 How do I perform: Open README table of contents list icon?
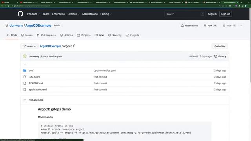click(25, 100)
